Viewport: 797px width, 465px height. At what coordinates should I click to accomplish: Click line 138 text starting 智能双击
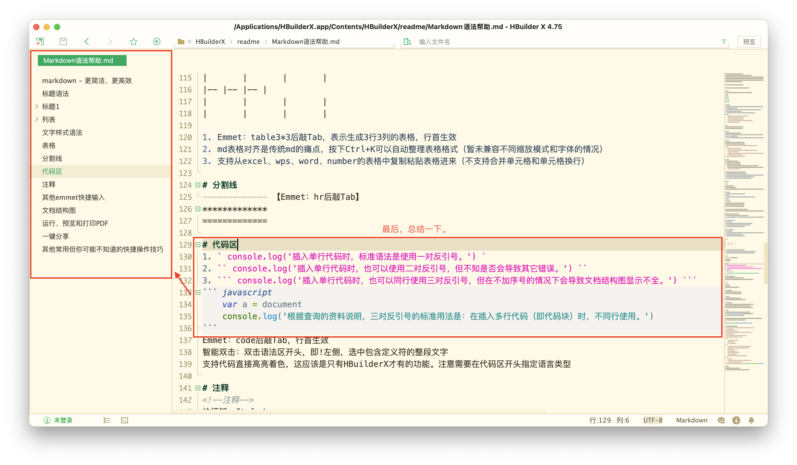click(x=325, y=352)
